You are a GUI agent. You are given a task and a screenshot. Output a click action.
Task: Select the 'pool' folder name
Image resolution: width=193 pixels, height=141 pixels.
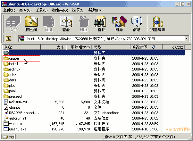click(12, 91)
